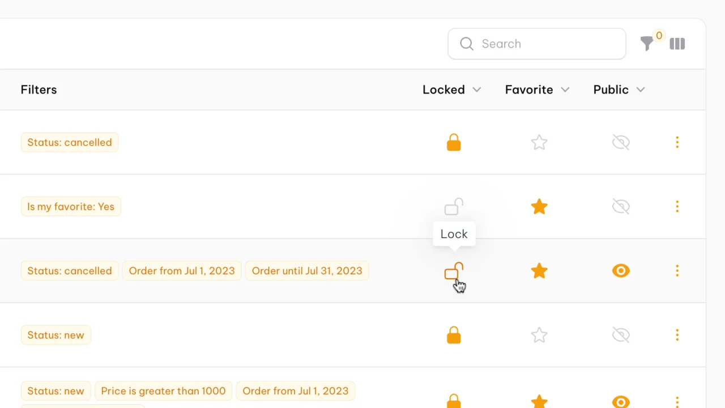This screenshot has height=408, width=725.
Task: Click the Filters header label
Action: (39, 90)
